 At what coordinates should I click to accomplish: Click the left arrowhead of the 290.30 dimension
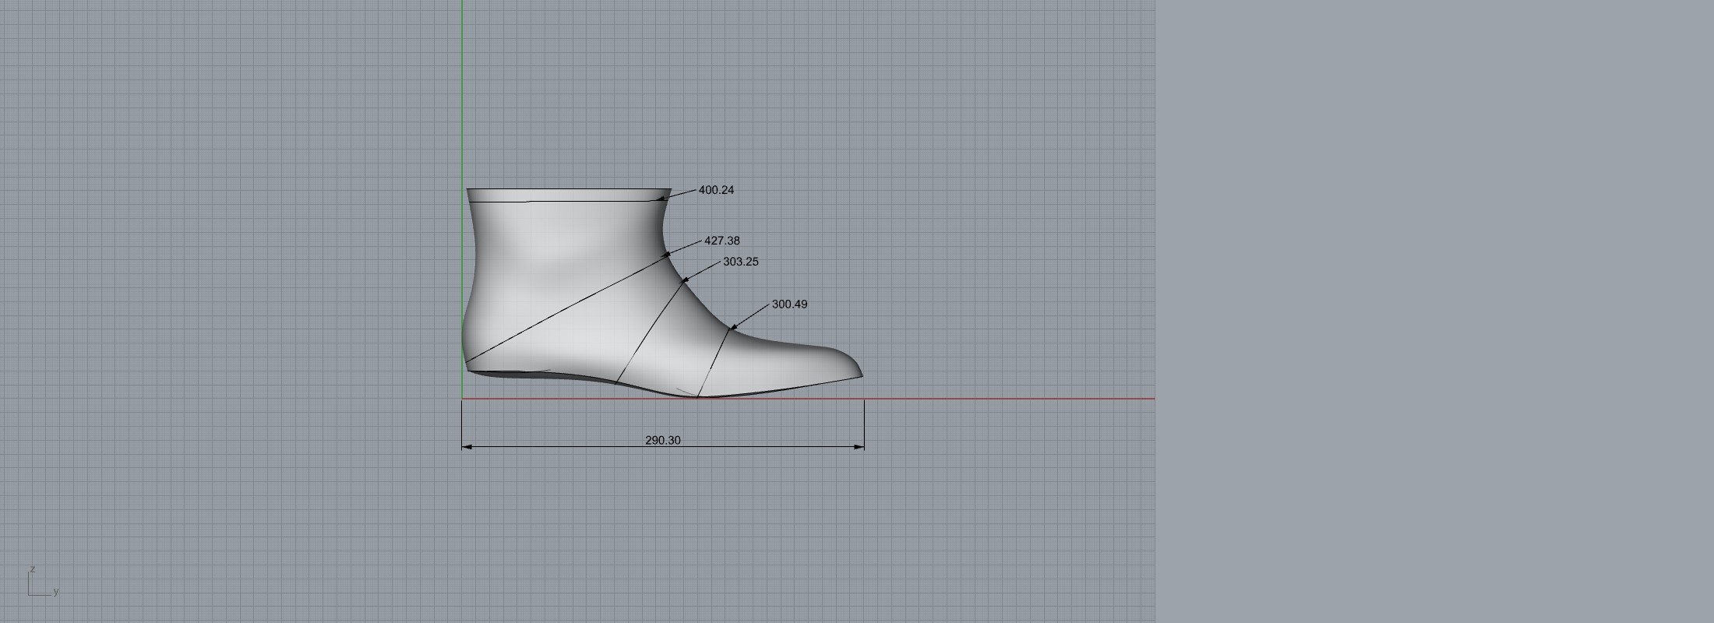click(466, 447)
